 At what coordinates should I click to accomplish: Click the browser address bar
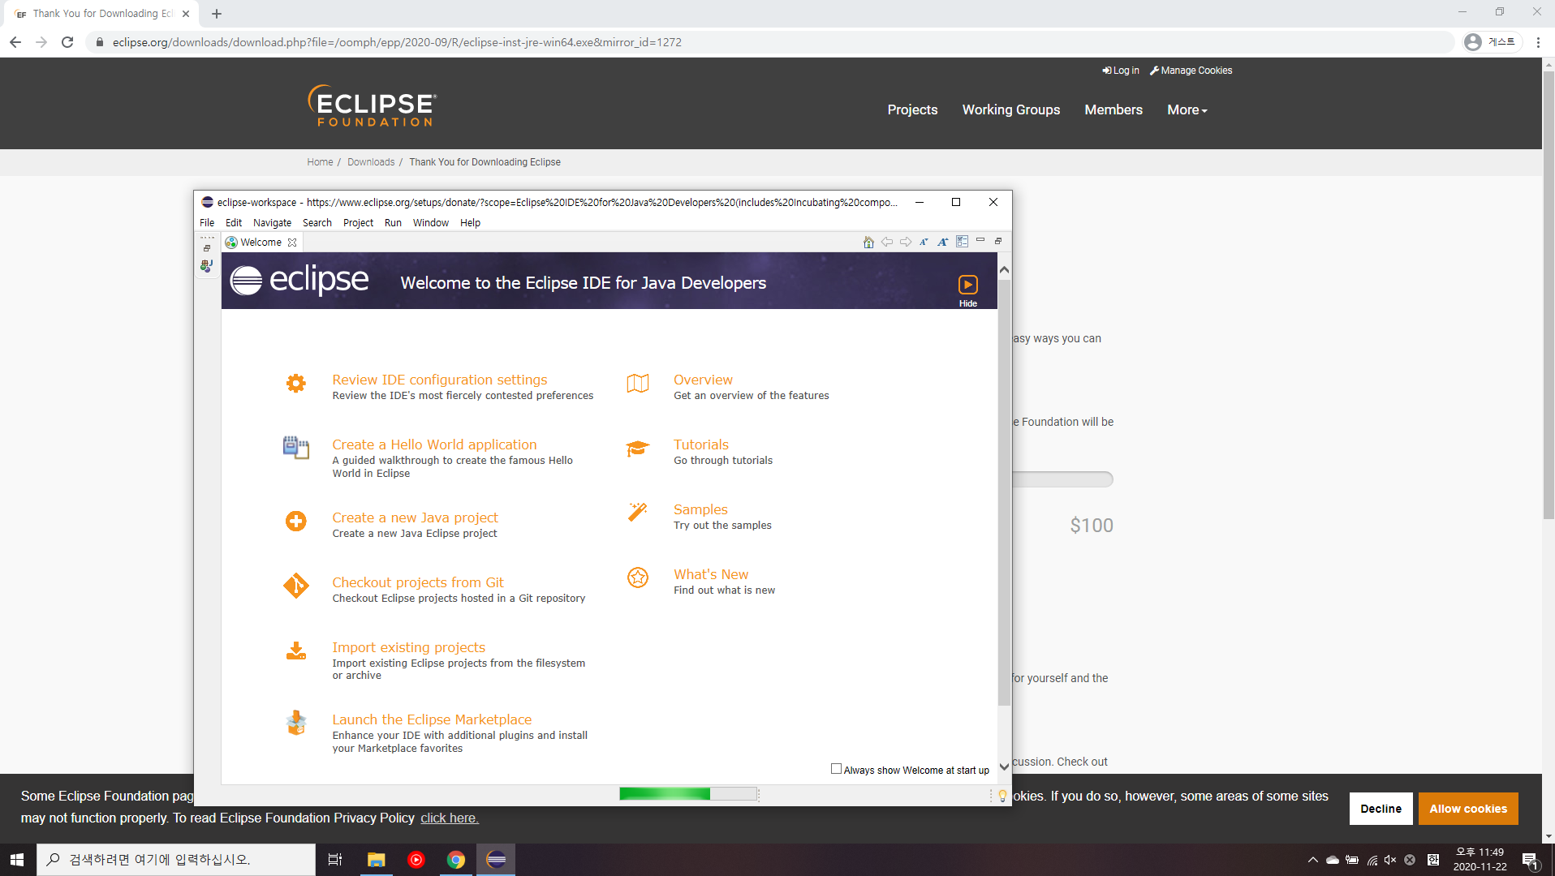[771, 42]
